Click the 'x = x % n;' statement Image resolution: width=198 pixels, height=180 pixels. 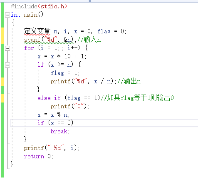tap(54, 115)
